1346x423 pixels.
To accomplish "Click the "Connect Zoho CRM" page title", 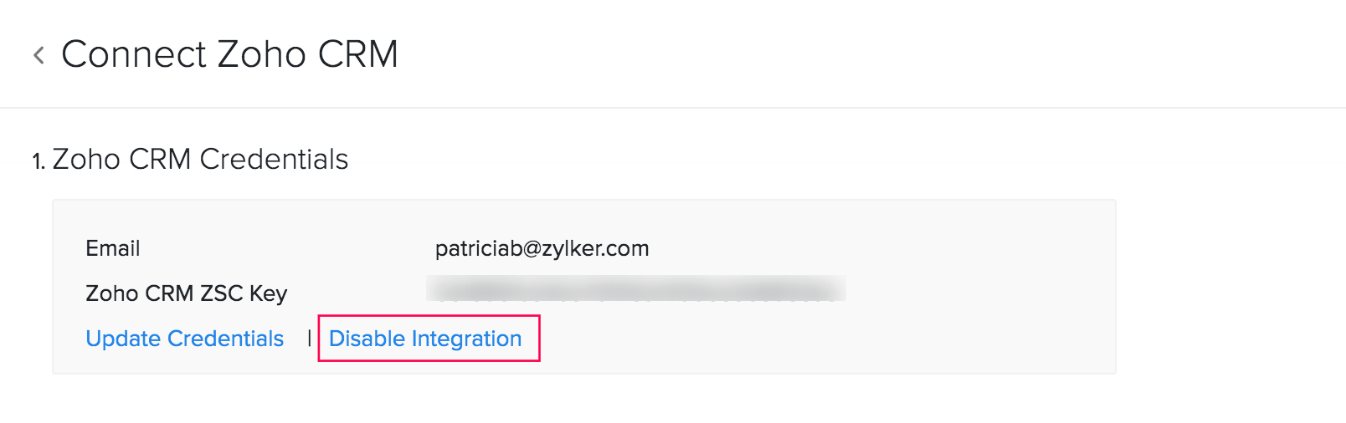I will [229, 54].
